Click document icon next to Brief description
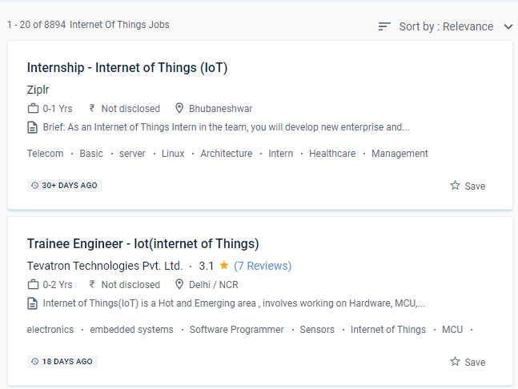 click(33, 127)
